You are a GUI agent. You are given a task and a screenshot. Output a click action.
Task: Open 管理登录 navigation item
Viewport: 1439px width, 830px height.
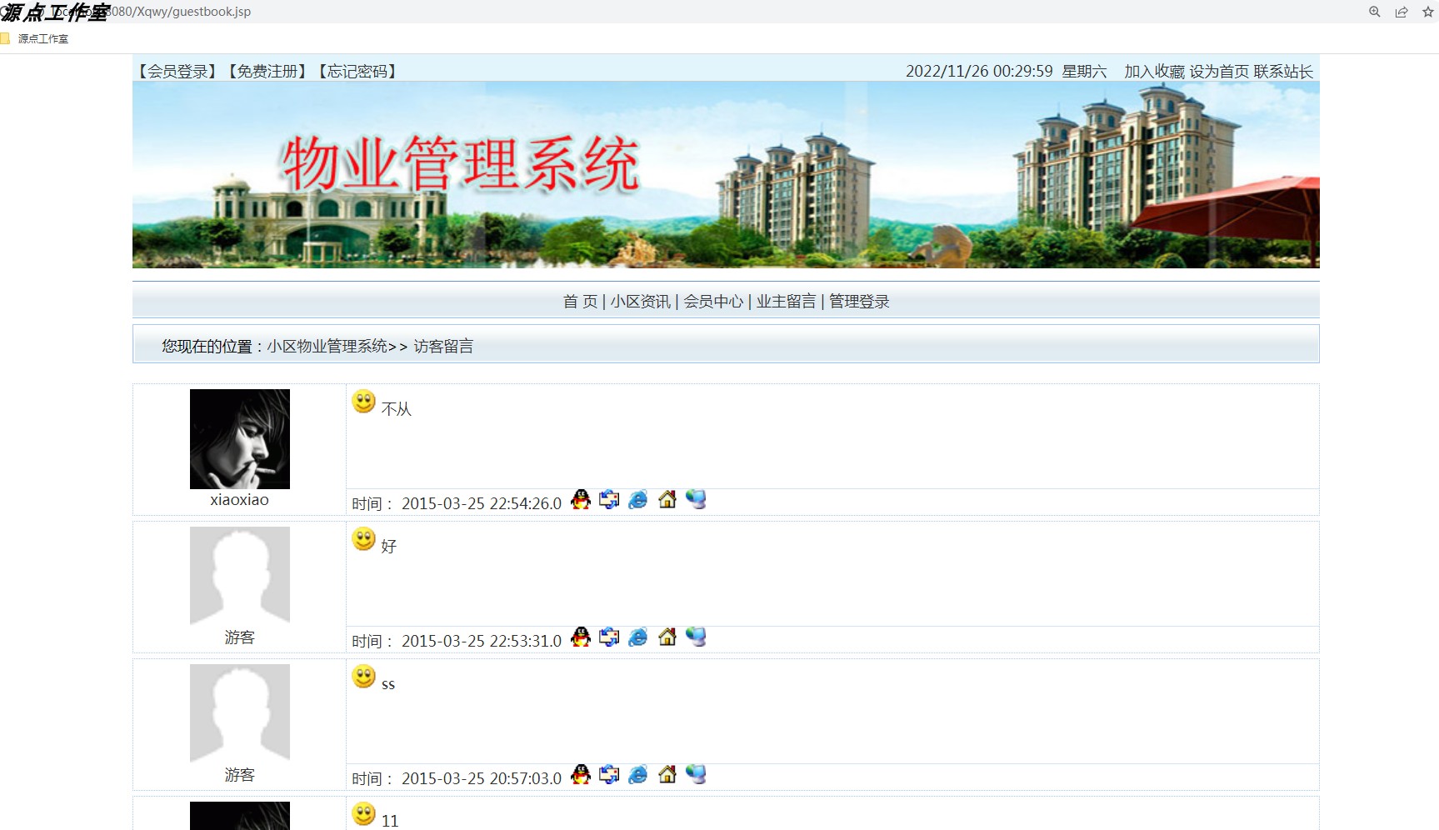click(x=859, y=302)
